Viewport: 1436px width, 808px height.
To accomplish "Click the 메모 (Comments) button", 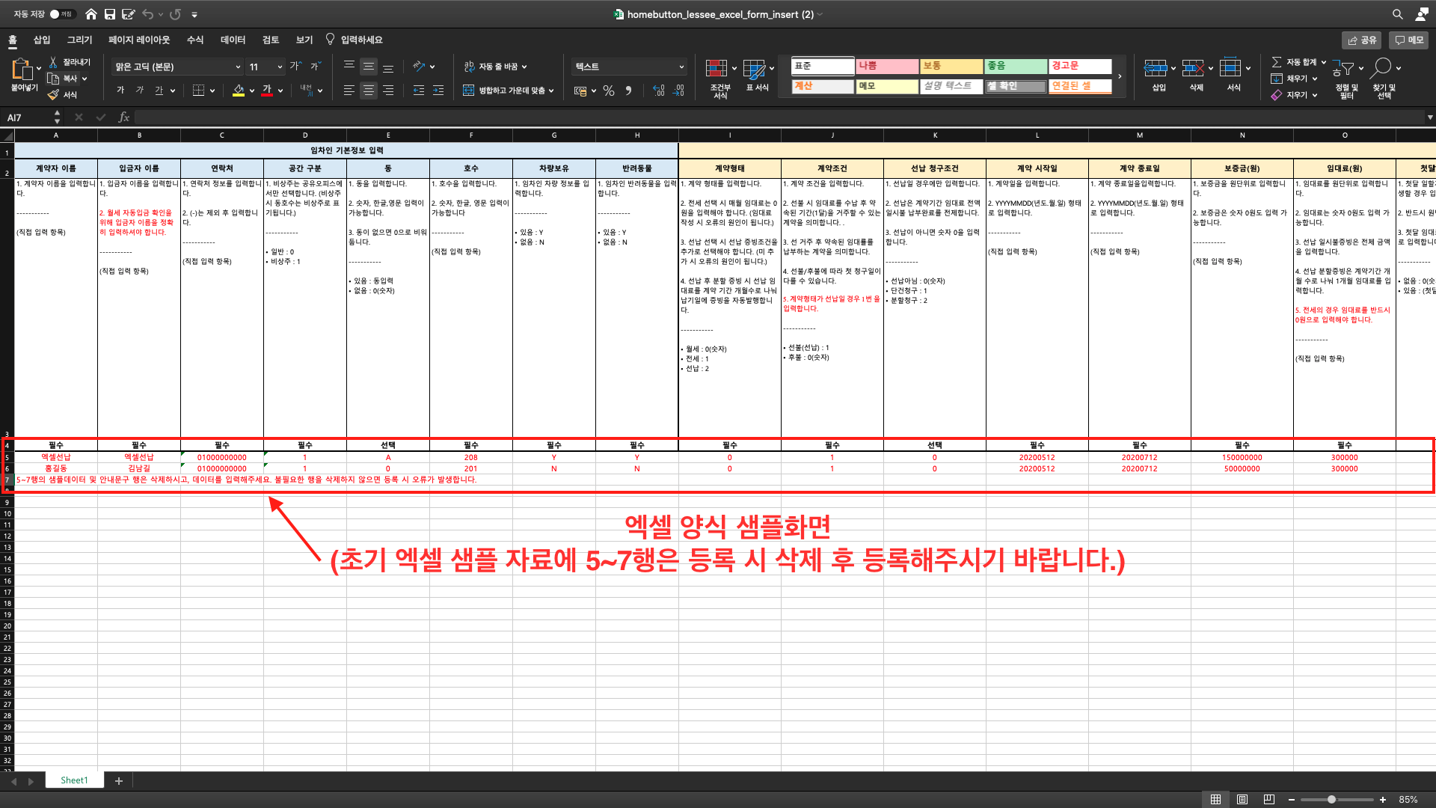I will tap(1409, 40).
